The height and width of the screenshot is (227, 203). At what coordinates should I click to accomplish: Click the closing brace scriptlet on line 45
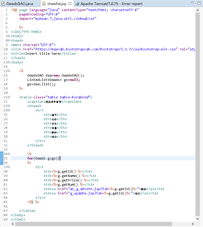(x=33, y=202)
